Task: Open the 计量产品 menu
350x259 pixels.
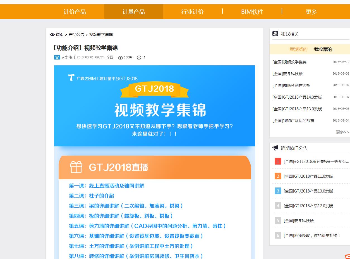Action: pyautogui.click(x=134, y=12)
